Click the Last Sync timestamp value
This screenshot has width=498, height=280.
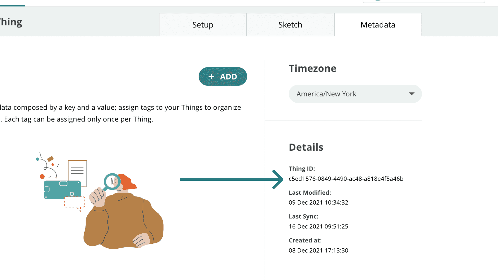coord(318,226)
